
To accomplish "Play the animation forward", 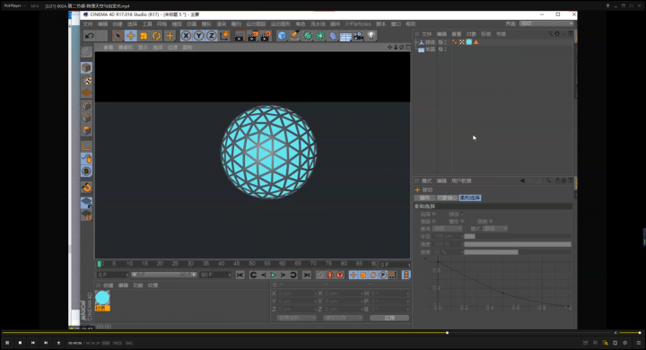I will tap(273, 275).
